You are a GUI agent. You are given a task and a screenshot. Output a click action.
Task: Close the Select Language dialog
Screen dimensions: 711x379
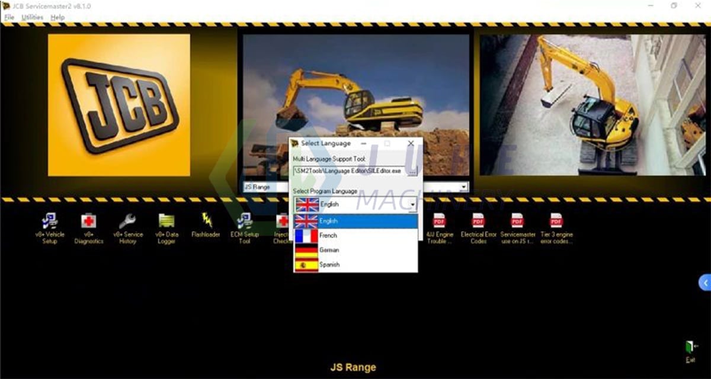point(411,143)
